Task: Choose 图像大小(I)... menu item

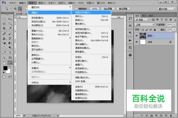Action: pos(50,31)
